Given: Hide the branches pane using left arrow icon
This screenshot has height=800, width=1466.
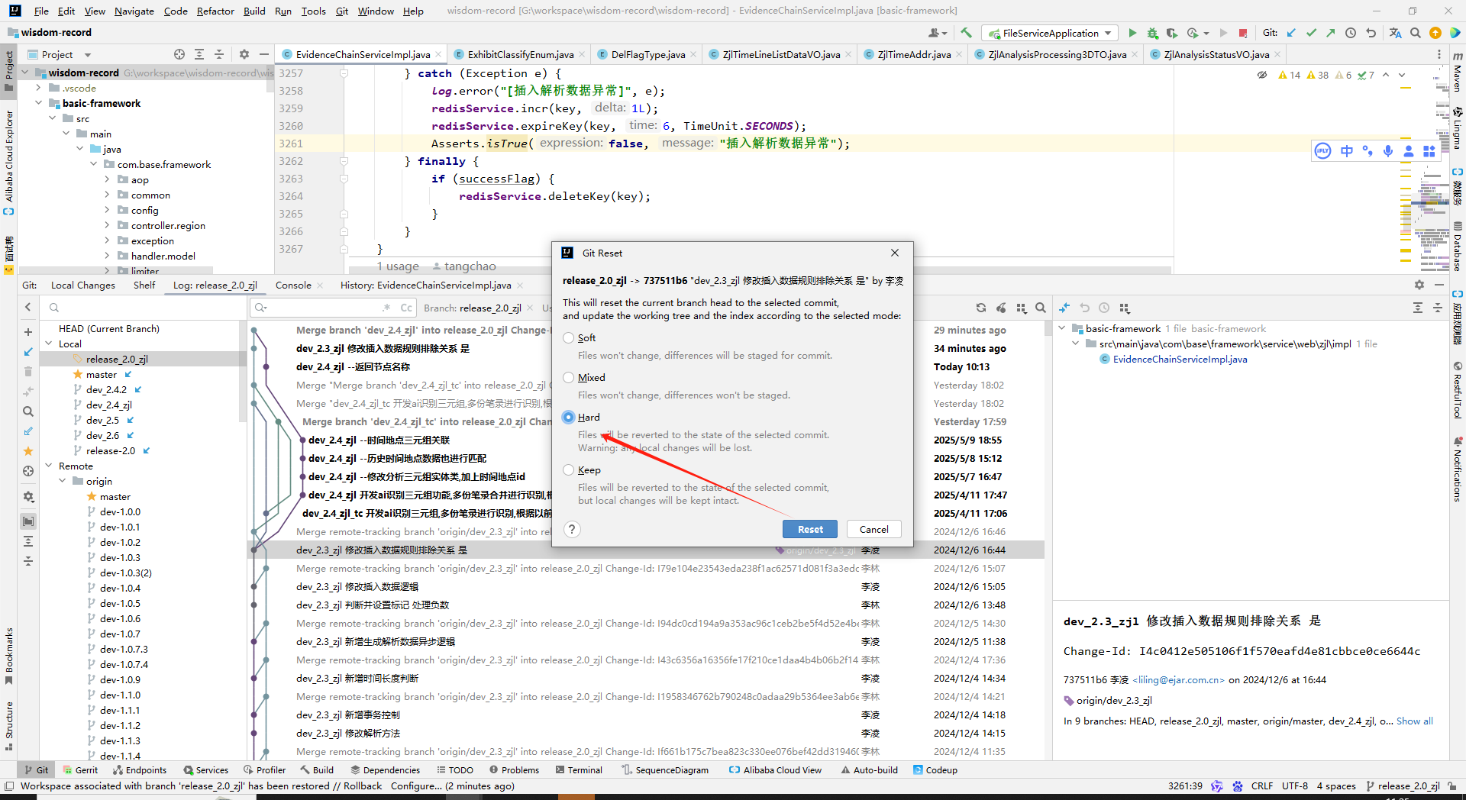Looking at the screenshot, I should tap(28, 307).
